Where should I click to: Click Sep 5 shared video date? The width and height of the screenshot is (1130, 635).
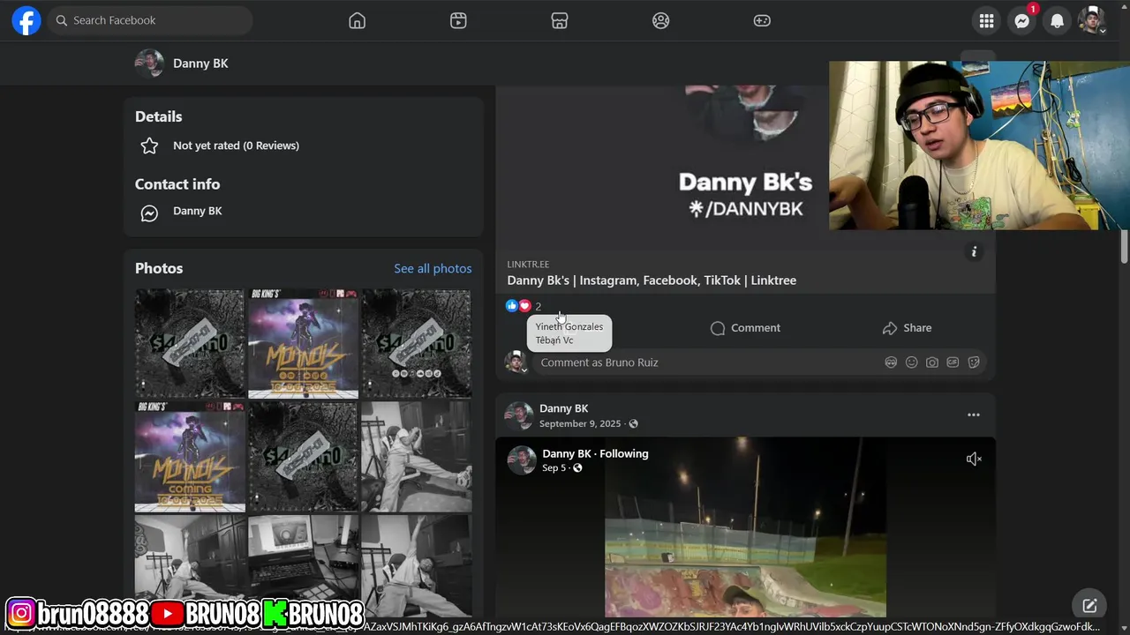(x=554, y=468)
